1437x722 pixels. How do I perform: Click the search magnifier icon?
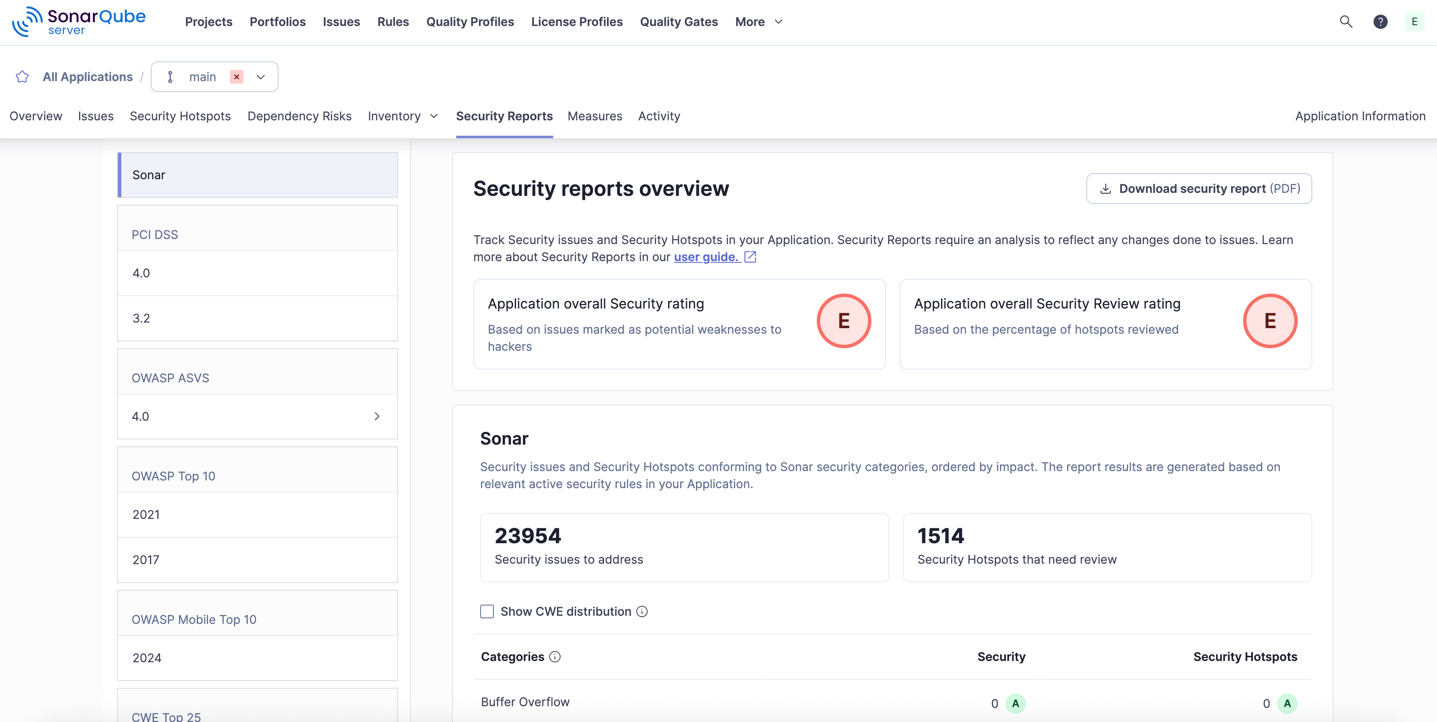(1346, 22)
